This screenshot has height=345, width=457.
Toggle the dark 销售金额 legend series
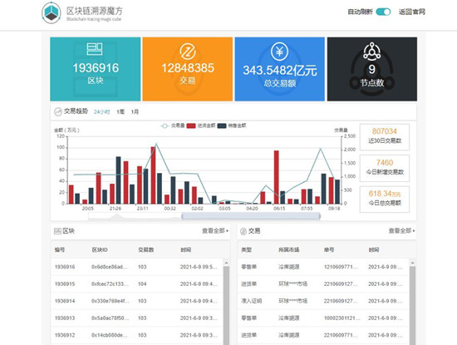(x=232, y=126)
